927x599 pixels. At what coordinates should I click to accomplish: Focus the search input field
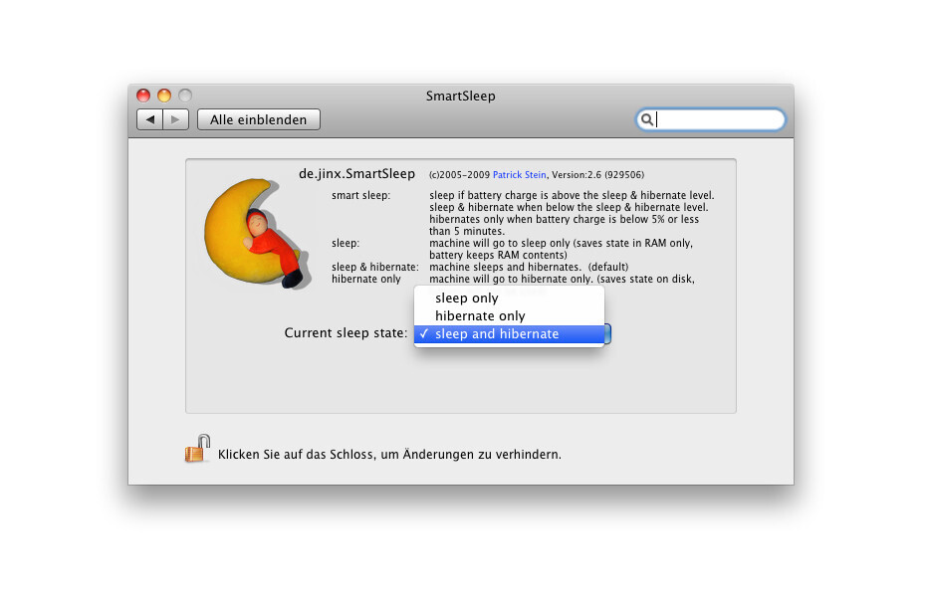[711, 120]
